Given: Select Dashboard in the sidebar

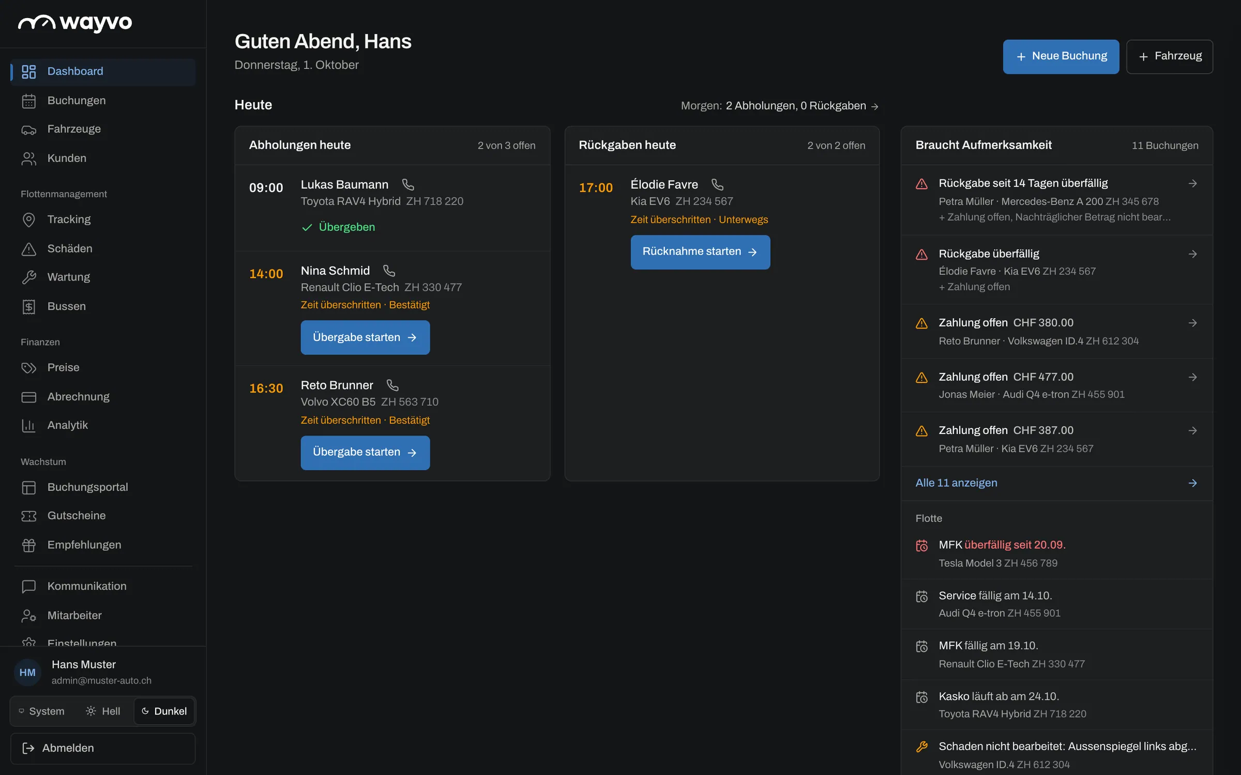Looking at the screenshot, I should pos(103,72).
